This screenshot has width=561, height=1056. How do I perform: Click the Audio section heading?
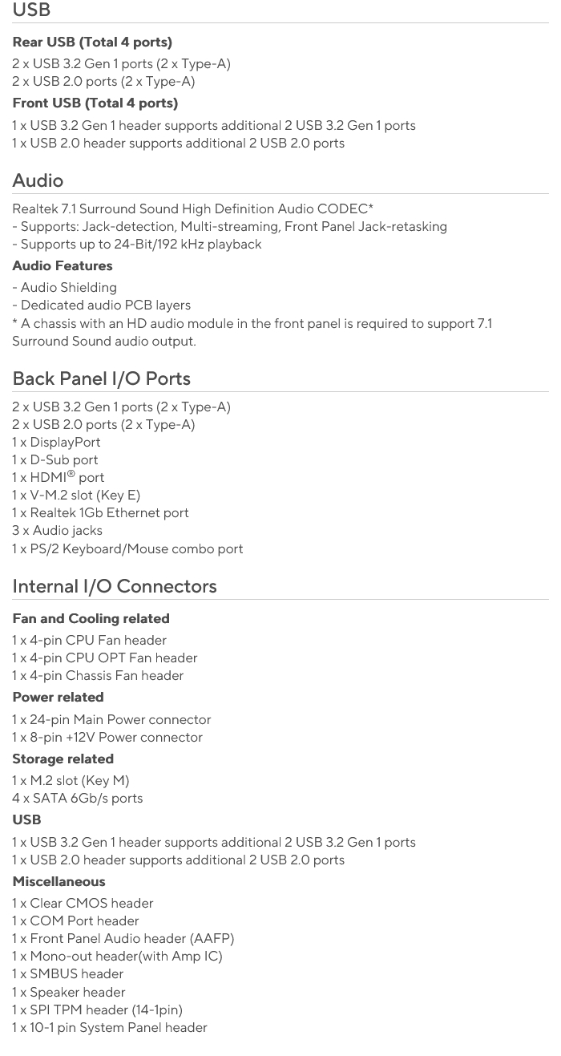pos(38,180)
